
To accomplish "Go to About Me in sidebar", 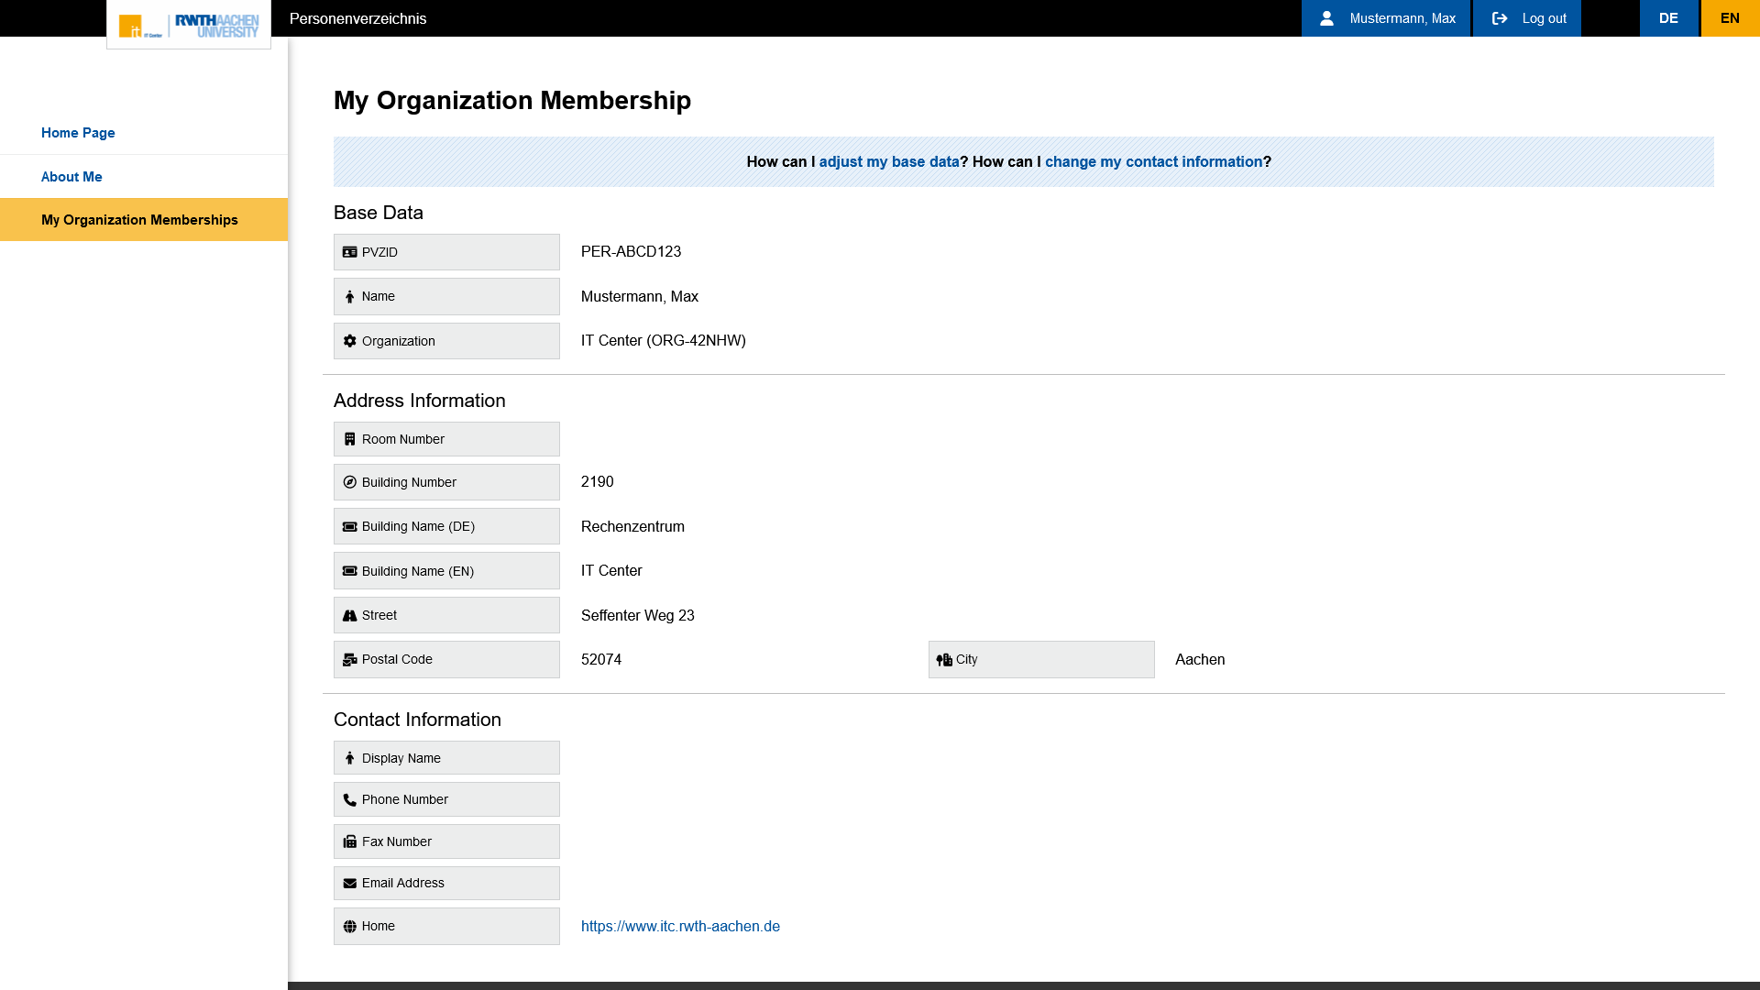I will tap(71, 177).
